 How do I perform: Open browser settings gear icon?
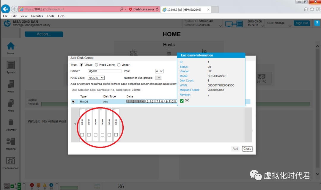pos(318,9)
